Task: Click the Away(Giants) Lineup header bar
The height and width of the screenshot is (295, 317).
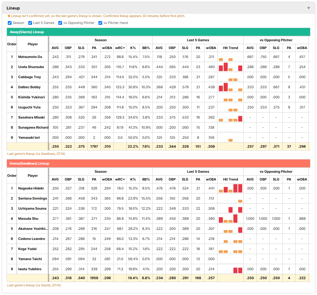Action: (158, 32)
